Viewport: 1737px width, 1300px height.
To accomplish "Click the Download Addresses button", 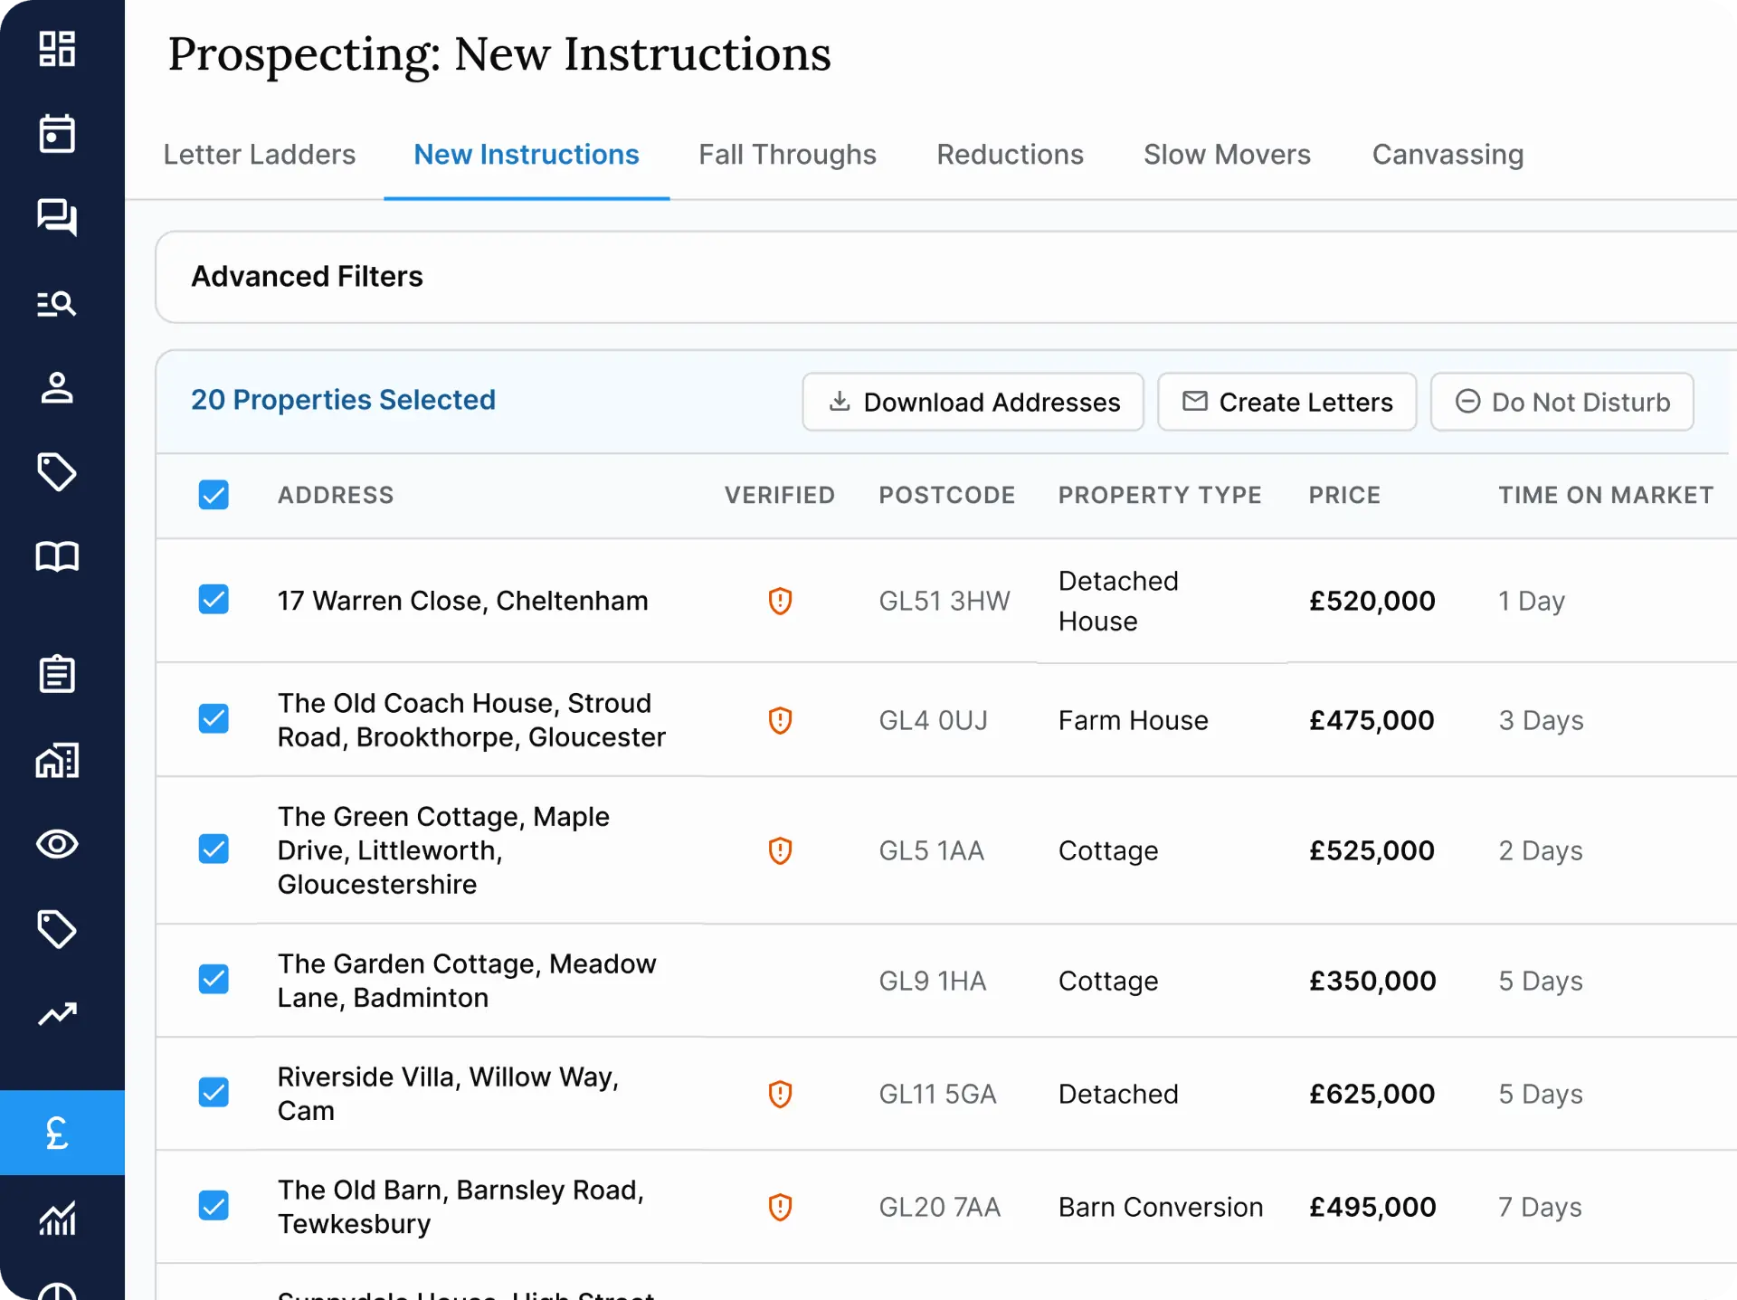I will pos(973,402).
